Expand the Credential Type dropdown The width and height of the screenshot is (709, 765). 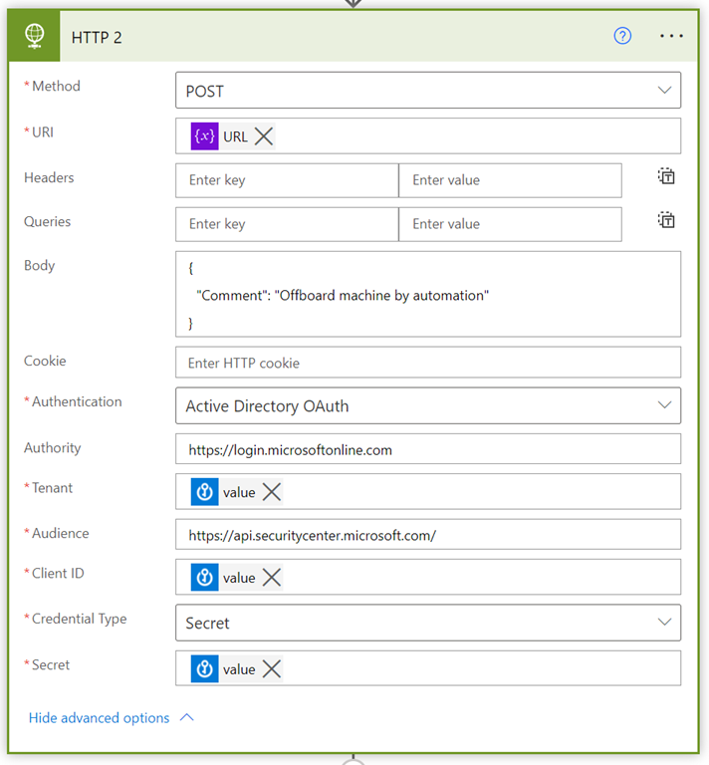pyautogui.click(x=428, y=624)
